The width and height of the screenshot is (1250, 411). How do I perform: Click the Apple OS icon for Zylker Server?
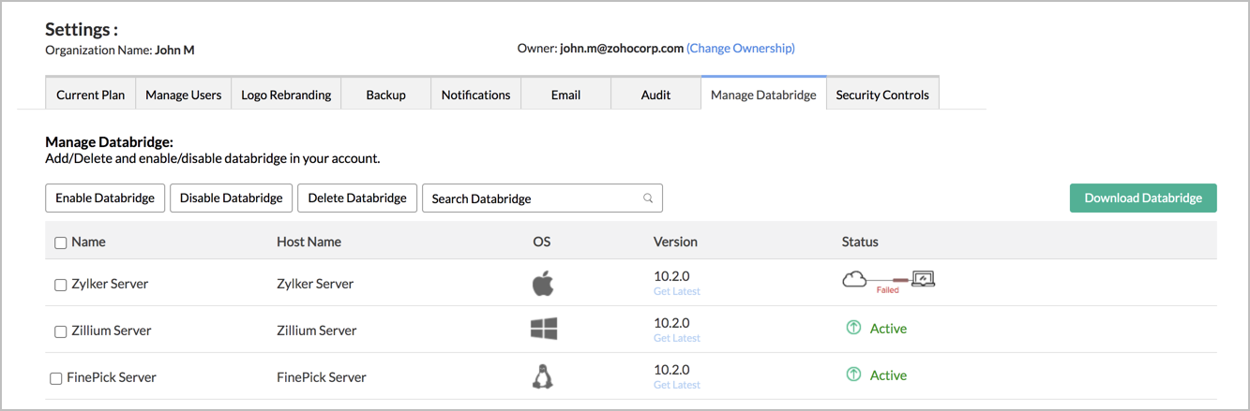coord(543,283)
